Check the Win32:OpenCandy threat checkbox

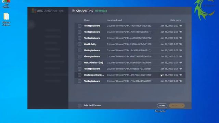(79, 75)
